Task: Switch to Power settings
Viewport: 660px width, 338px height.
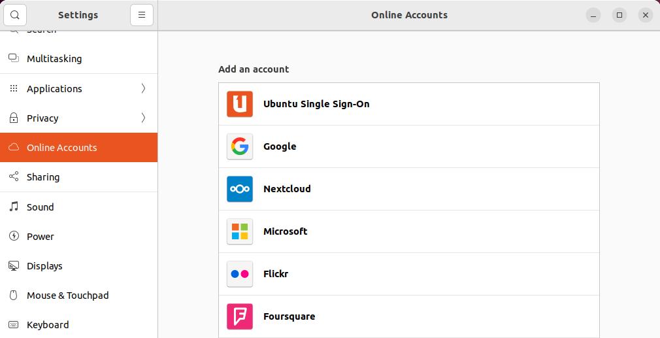Action: tap(78, 236)
